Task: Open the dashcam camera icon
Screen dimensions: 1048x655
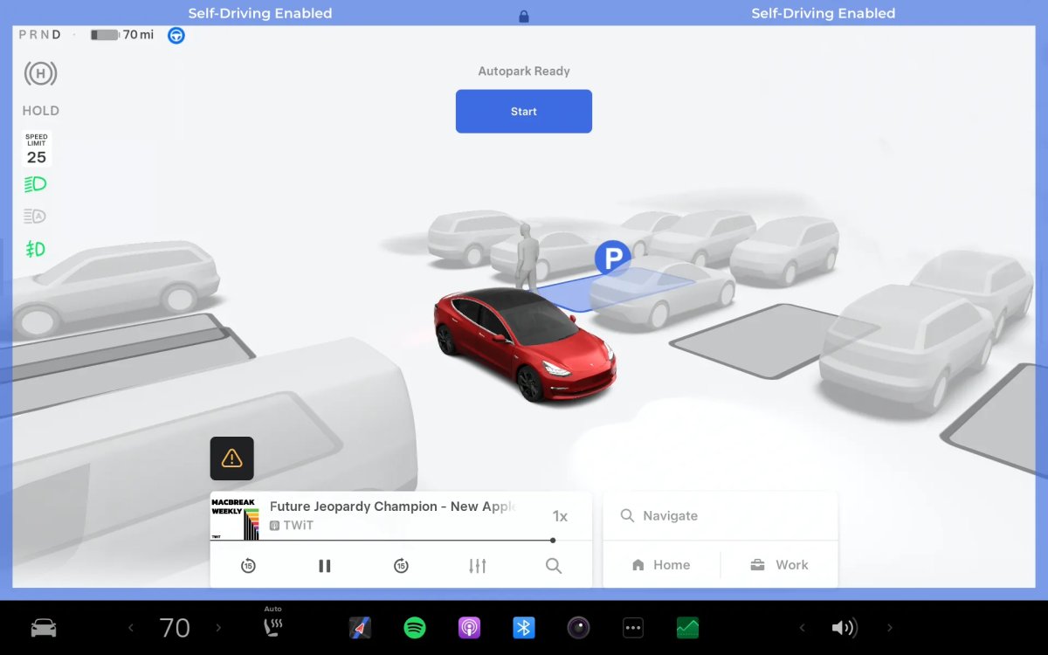Action: [578, 627]
